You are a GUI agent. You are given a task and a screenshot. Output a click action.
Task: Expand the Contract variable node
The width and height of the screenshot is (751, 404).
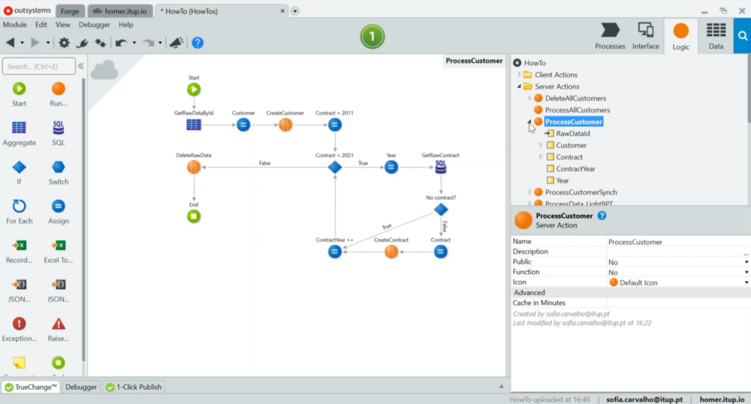click(x=541, y=157)
